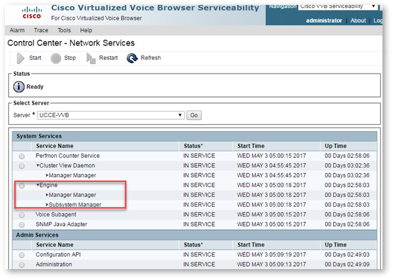
Task: Click the Stop octagon icon
Action: (x=56, y=59)
